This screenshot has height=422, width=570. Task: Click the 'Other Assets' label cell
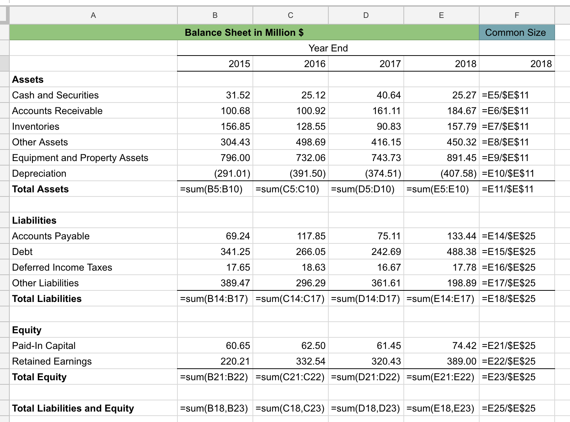click(93, 142)
